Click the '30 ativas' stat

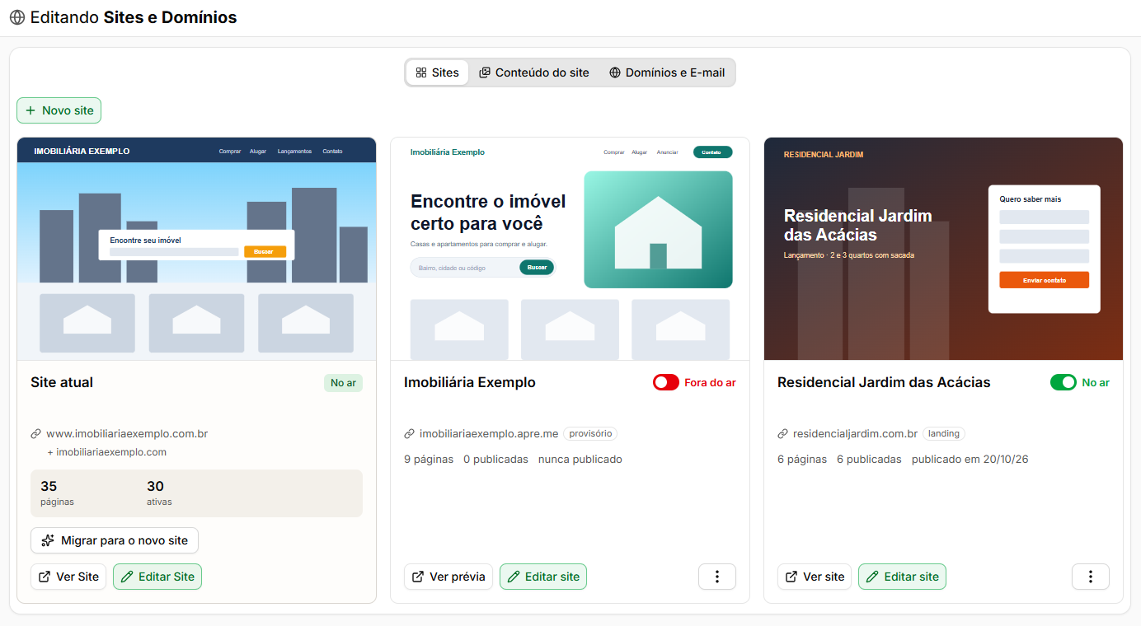click(x=159, y=493)
